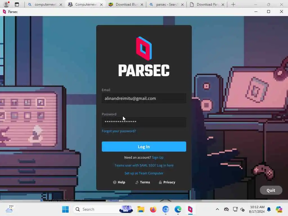This screenshot has height=216, width=288.
Task: Click the muted volume tray icon
Action: click(x=242, y=209)
